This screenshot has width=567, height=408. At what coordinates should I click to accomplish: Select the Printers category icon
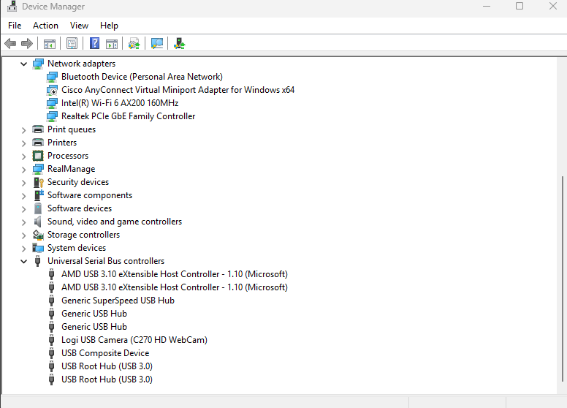38,143
